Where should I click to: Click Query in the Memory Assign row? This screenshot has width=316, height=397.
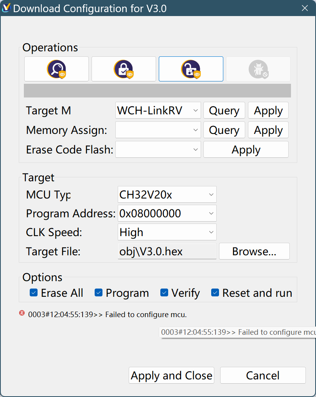(224, 130)
